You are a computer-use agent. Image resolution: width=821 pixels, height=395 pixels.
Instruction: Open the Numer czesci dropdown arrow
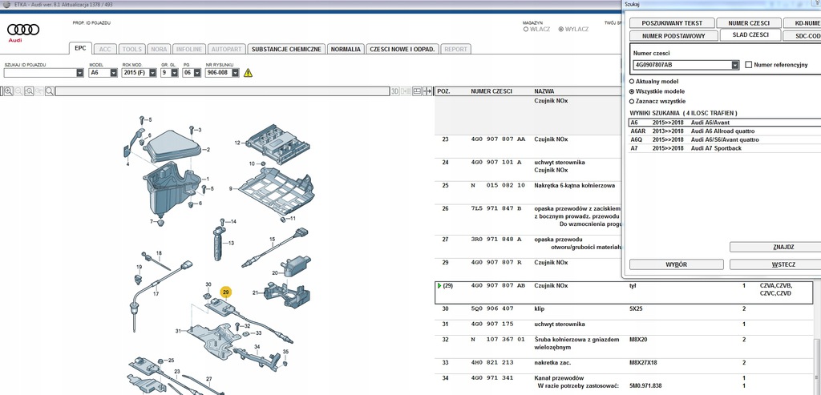click(735, 65)
